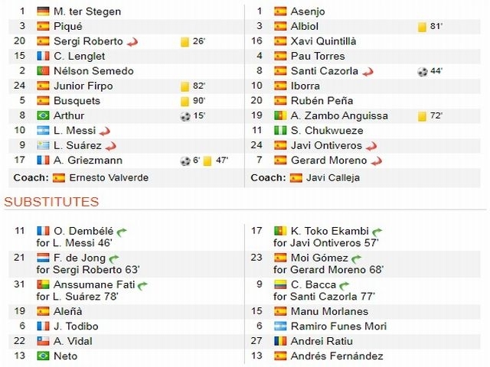Click the Nigeria flag beside S. Chukwueze
The height and width of the screenshot is (367, 490).
(x=280, y=131)
